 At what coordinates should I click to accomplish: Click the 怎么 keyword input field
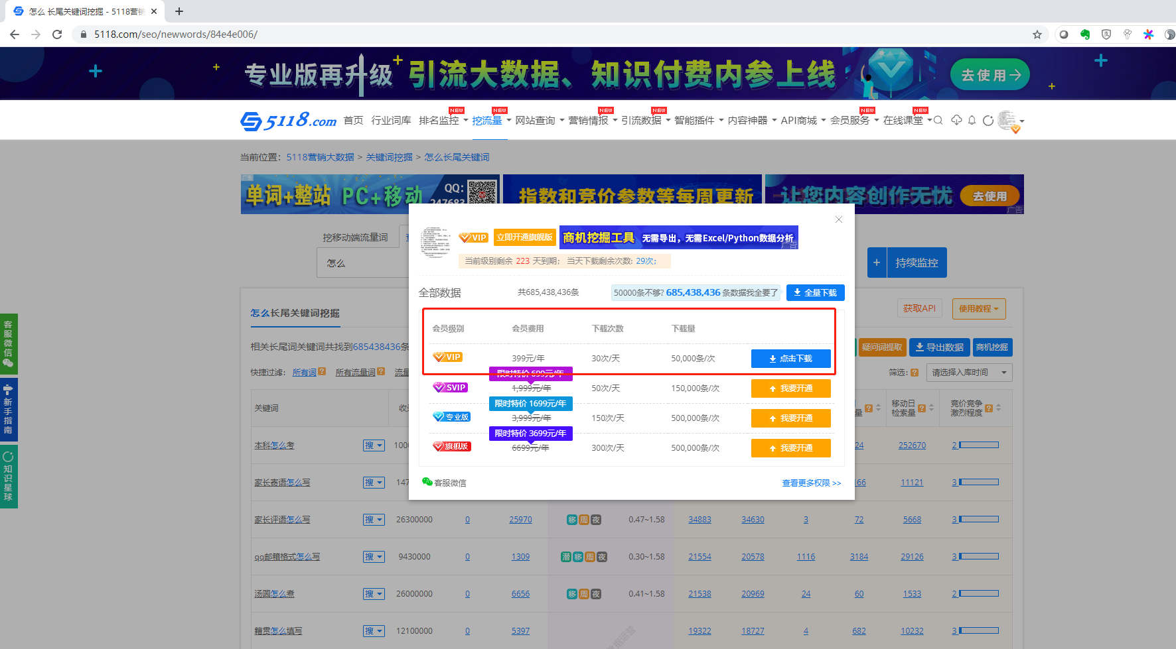pos(363,263)
